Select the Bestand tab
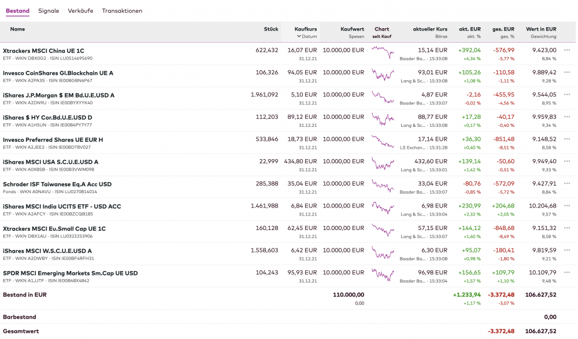Viewport: 578px width, 339px height. click(x=17, y=11)
